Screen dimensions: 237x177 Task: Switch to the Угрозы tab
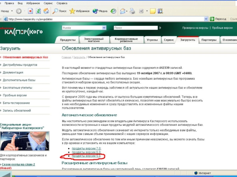[x=152, y=40]
